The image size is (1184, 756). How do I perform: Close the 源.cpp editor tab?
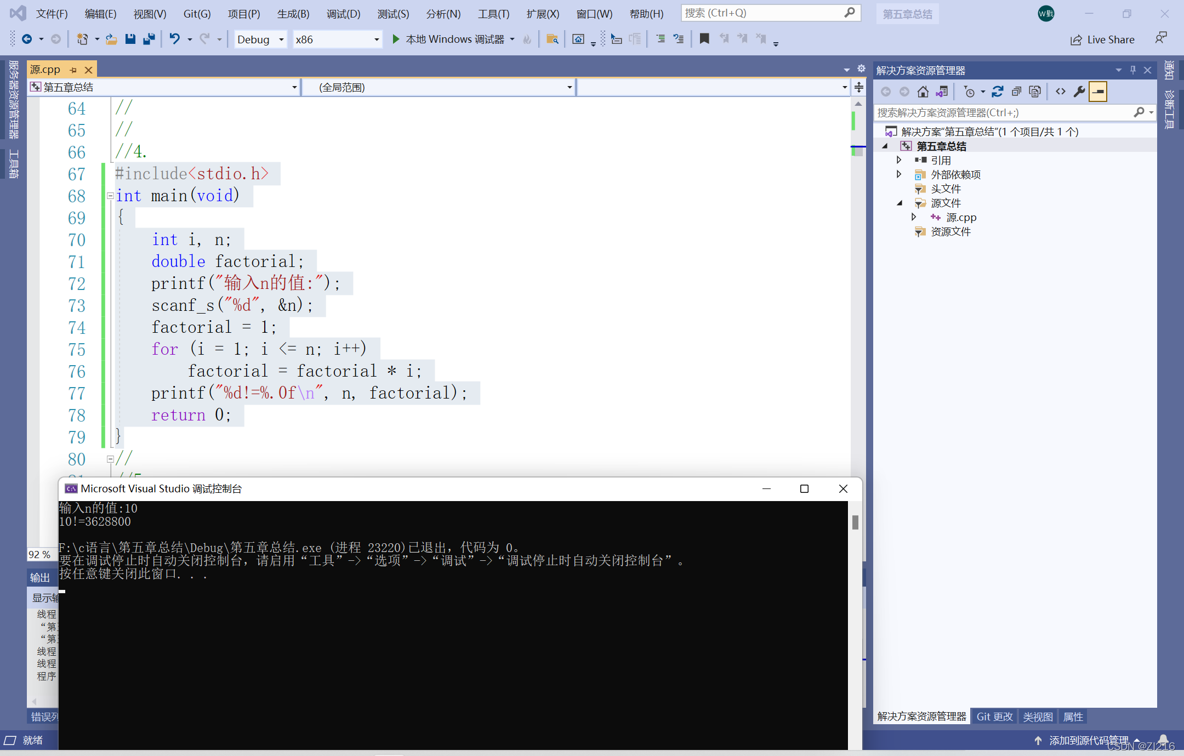tap(88, 70)
